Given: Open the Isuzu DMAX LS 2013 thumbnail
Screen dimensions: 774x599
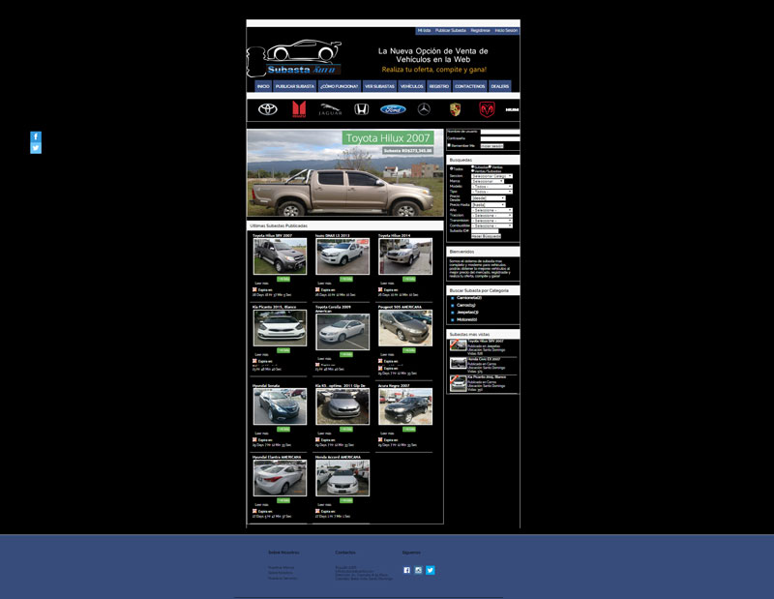Looking at the screenshot, I should (342, 257).
